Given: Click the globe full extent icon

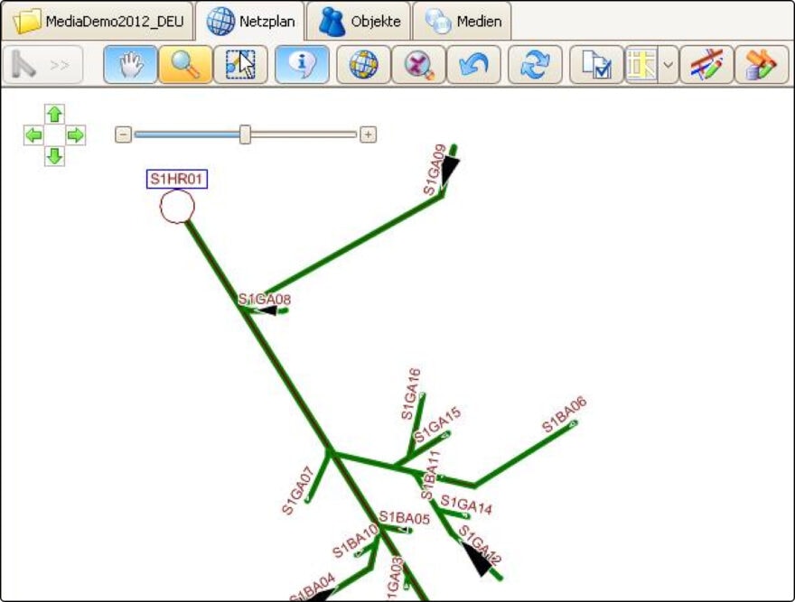Looking at the screenshot, I should click(x=363, y=66).
